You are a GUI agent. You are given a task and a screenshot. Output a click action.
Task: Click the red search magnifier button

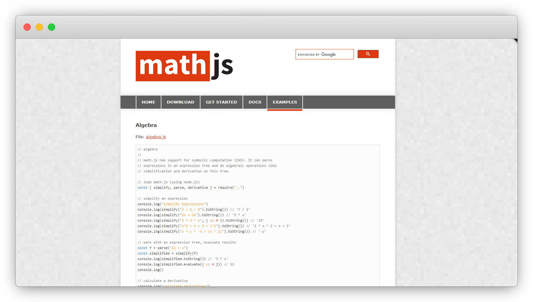click(x=368, y=54)
